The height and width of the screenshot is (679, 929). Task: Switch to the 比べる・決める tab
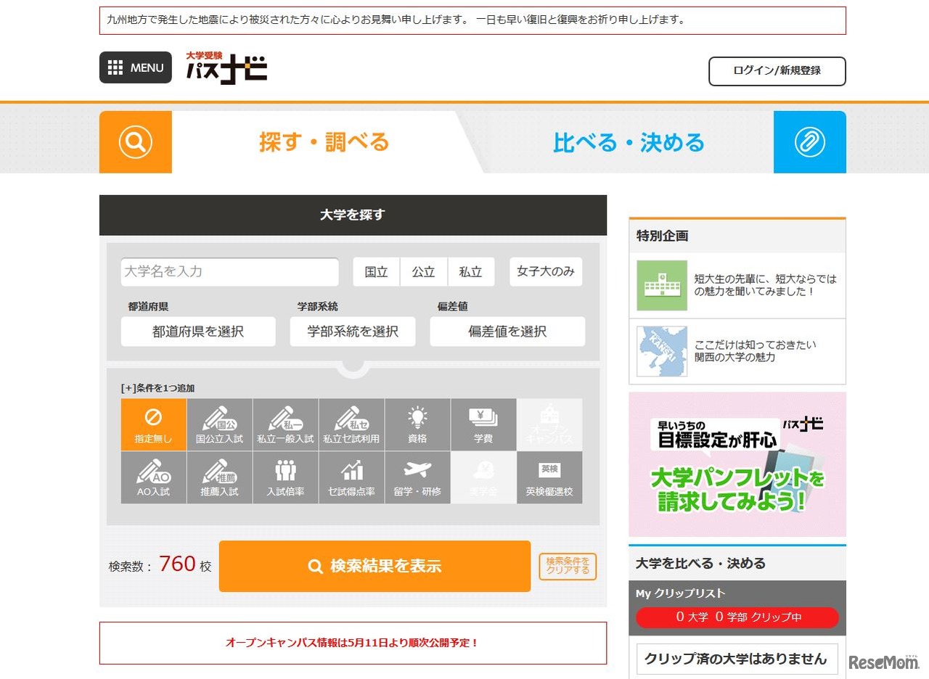click(629, 142)
